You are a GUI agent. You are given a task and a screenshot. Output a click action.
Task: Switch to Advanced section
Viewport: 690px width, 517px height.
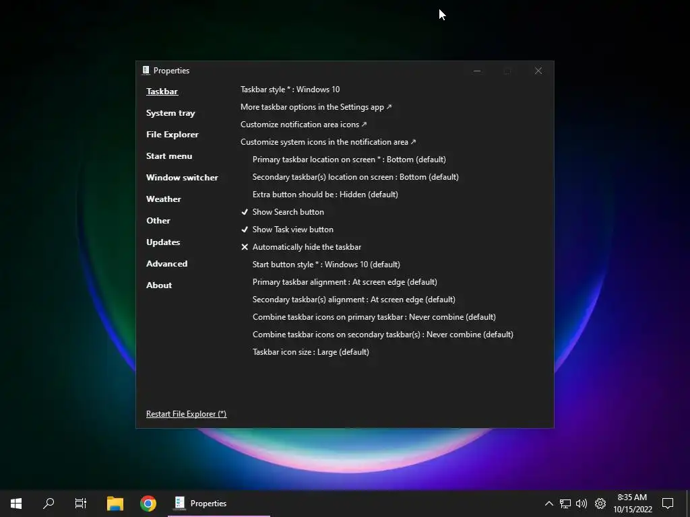(166, 264)
